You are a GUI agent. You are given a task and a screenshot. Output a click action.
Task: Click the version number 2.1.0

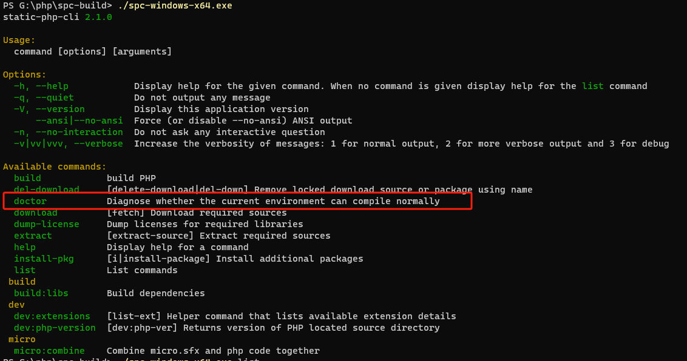click(x=98, y=17)
